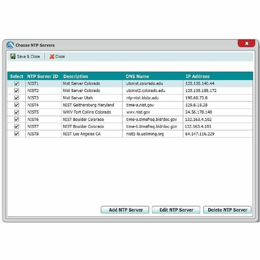The height and width of the screenshot is (260, 260).
Task: Click NIST Los Angeles CA description
Action: point(82,134)
